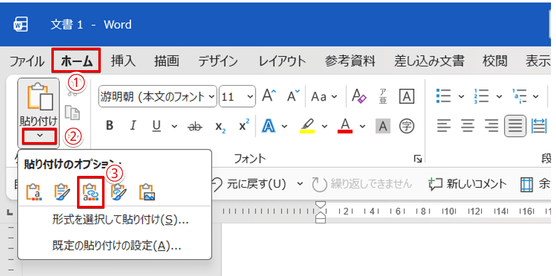Open multilevel list dropdown arrow

535,96
